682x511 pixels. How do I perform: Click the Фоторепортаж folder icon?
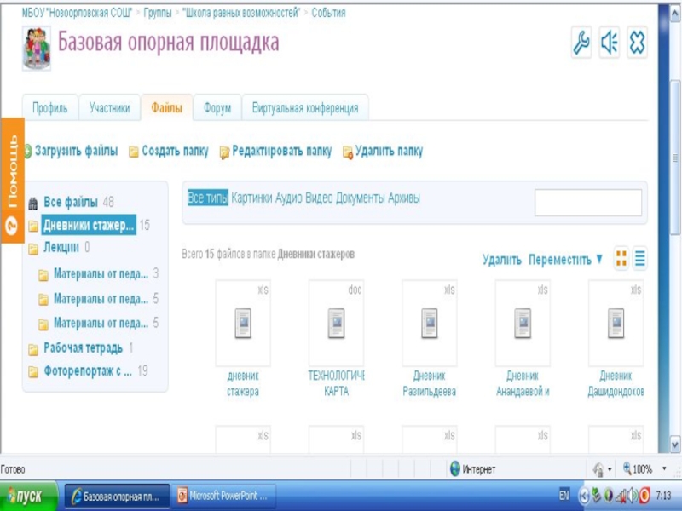pyautogui.click(x=33, y=372)
